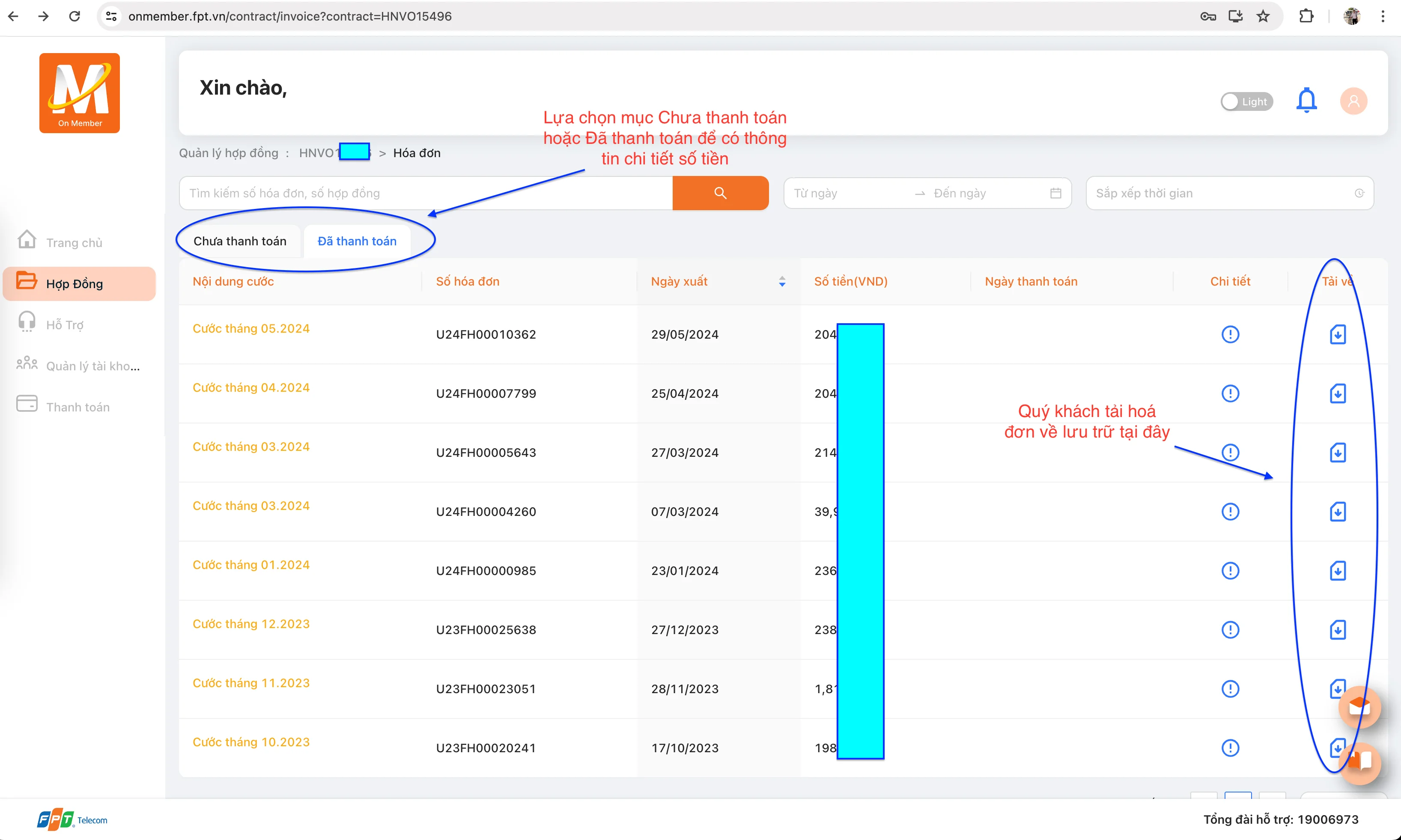
Task: Switch to Chưa thanh toán tab
Action: click(240, 241)
